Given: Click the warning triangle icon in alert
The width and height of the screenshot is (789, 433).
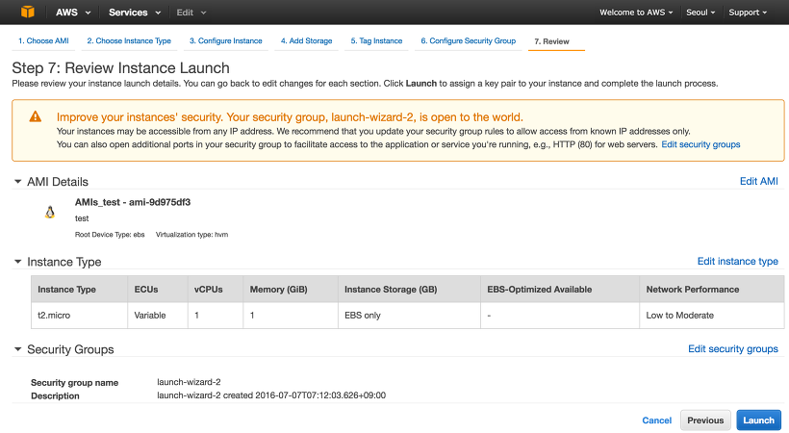Looking at the screenshot, I should [x=36, y=116].
